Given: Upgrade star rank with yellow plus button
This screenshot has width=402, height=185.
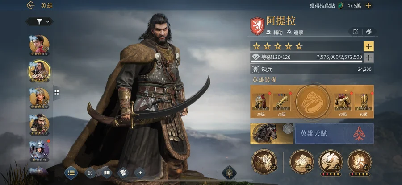Looking at the screenshot, I should coord(368,46).
